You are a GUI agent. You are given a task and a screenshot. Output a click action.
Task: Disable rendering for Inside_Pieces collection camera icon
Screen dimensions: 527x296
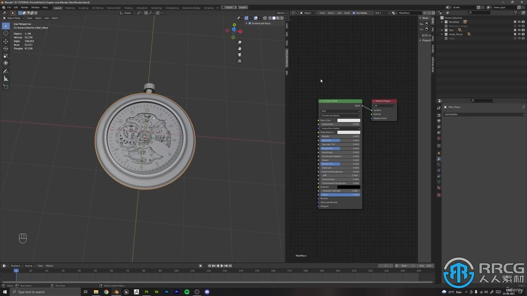tap(523, 34)
